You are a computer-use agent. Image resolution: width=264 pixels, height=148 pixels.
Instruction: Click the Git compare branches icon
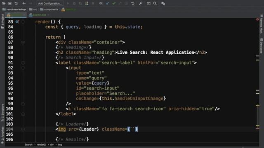coord(120,3)
